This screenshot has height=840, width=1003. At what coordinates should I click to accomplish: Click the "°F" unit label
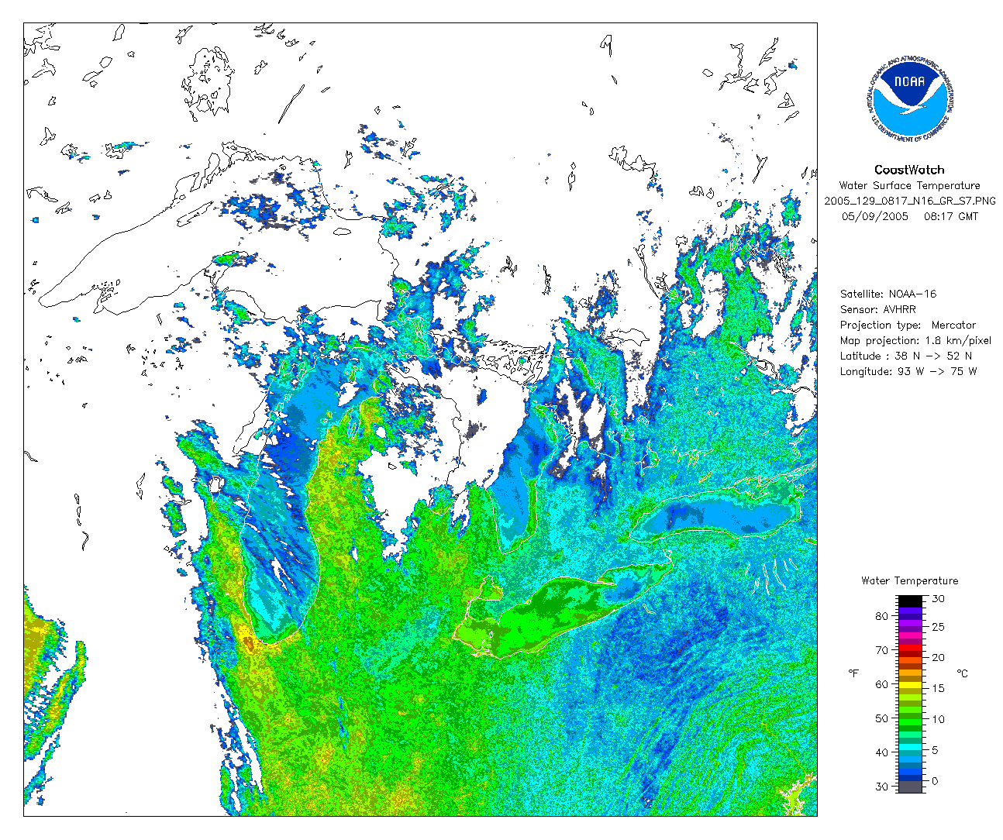coord(853,673)
